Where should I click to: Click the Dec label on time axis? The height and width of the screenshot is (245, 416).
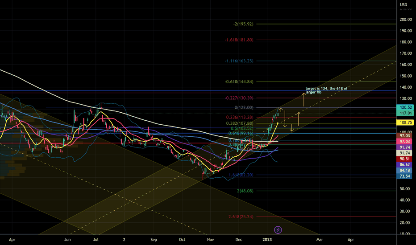[x=238, y=240]
